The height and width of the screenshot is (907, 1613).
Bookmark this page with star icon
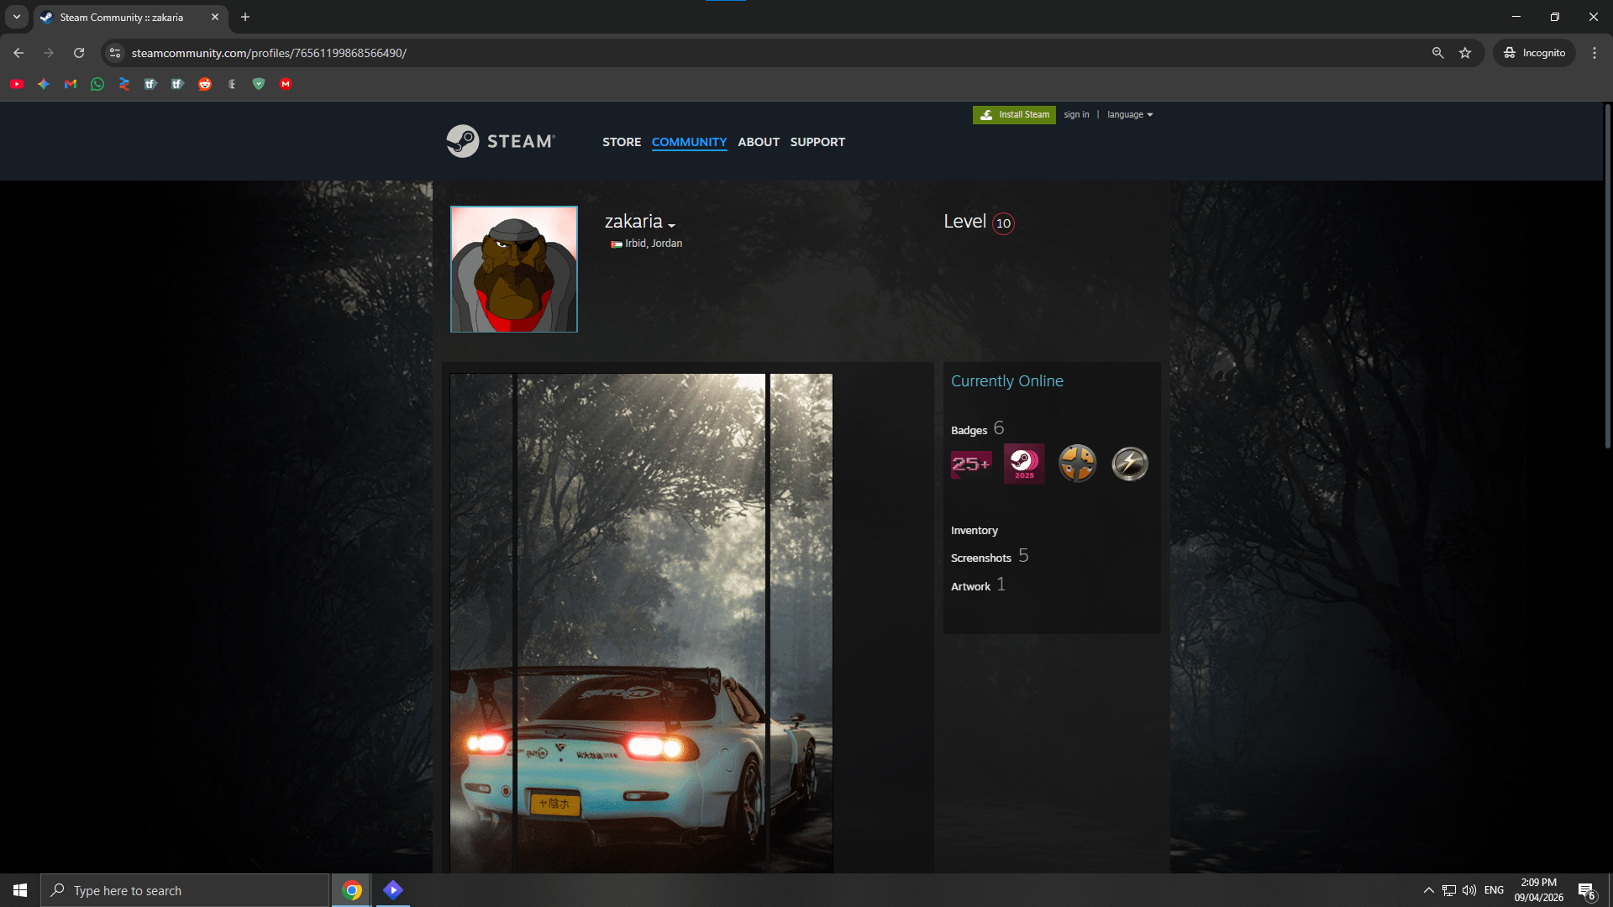1465,53
